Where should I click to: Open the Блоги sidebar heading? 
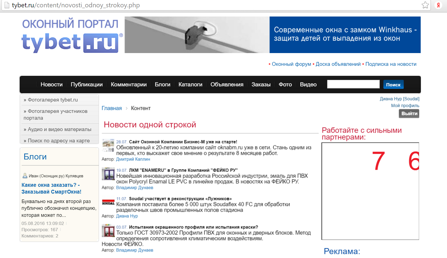click(35, 156)
